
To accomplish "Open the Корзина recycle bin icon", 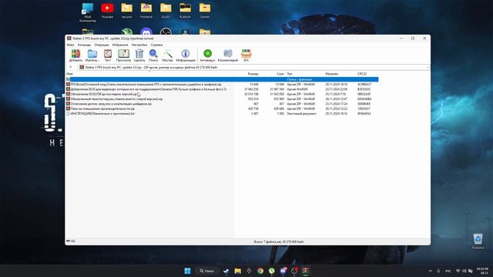I will [x=478, y=241].
